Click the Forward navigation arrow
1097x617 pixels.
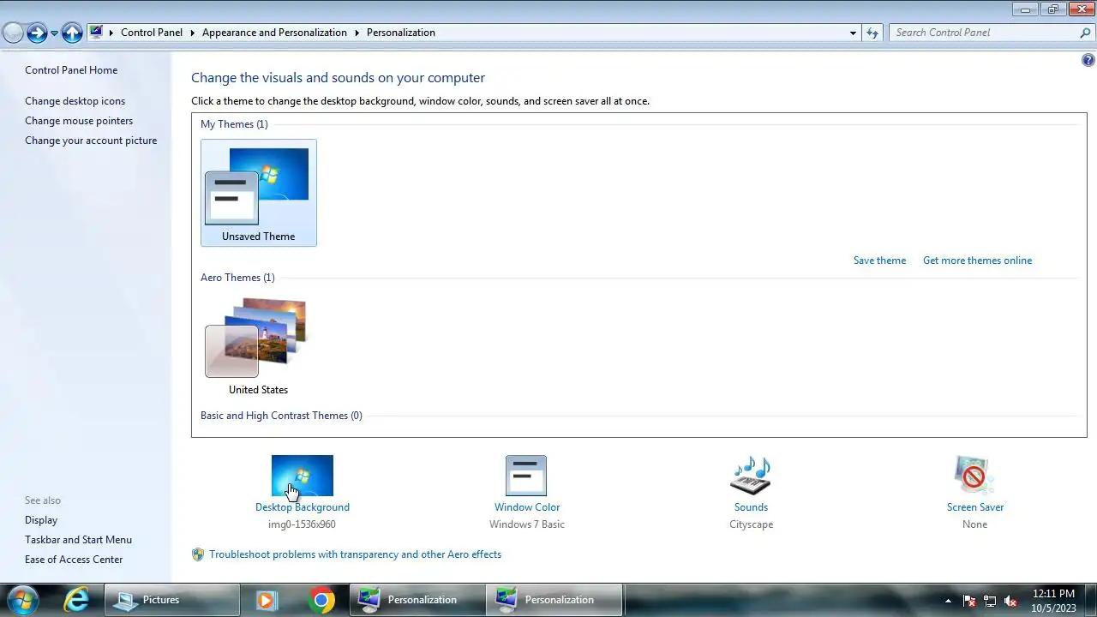(x=37, y=33)
